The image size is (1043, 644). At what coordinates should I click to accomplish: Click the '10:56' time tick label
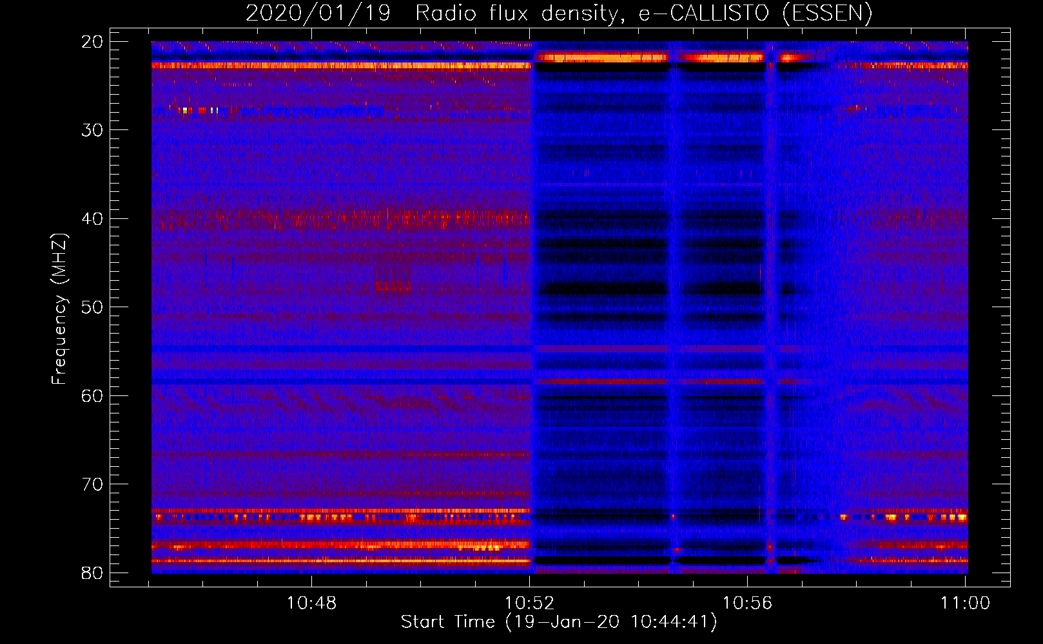747,603
